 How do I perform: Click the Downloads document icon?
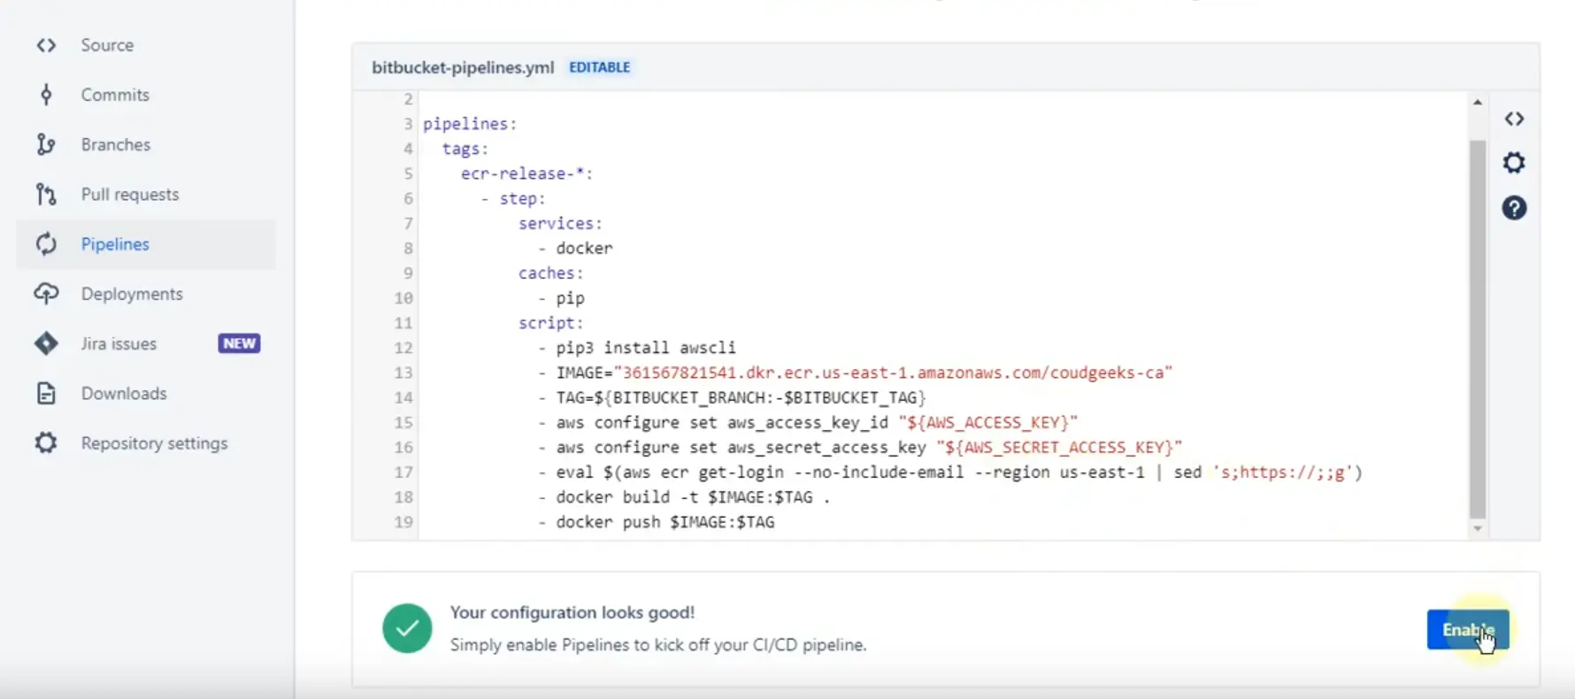(46, 393)
